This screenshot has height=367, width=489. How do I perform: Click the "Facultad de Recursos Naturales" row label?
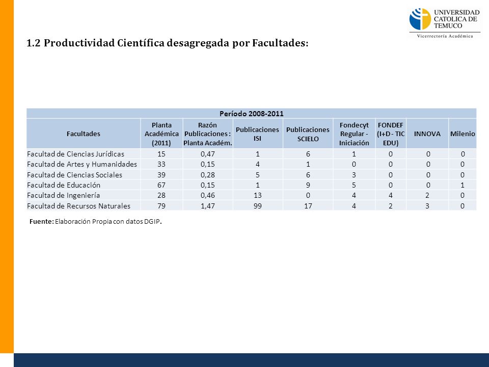[x=78, y=206]
